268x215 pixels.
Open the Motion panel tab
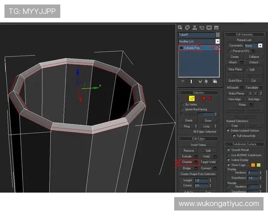pos(202,27)
